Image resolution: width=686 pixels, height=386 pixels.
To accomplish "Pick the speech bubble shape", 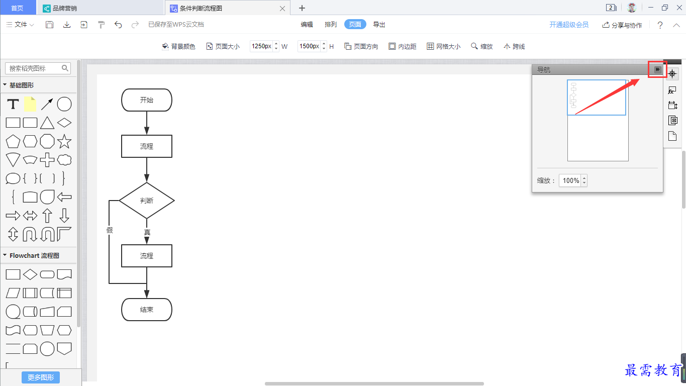I will [x=13, y=178].
